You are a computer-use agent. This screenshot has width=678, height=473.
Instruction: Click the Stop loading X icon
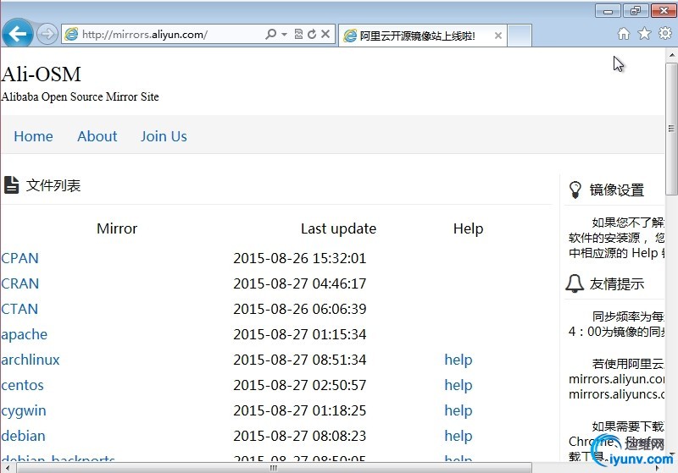point(325,34)
